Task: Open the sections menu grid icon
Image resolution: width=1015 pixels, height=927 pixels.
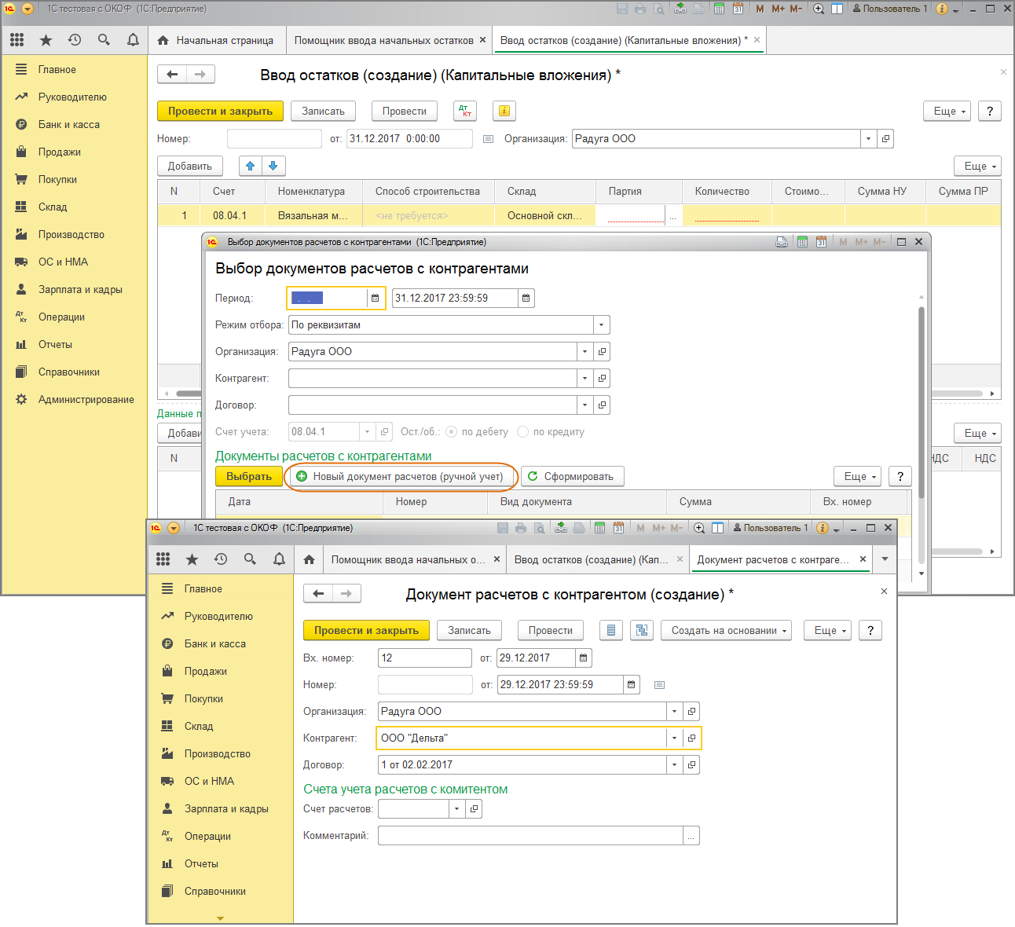Action: click(16, 40)
